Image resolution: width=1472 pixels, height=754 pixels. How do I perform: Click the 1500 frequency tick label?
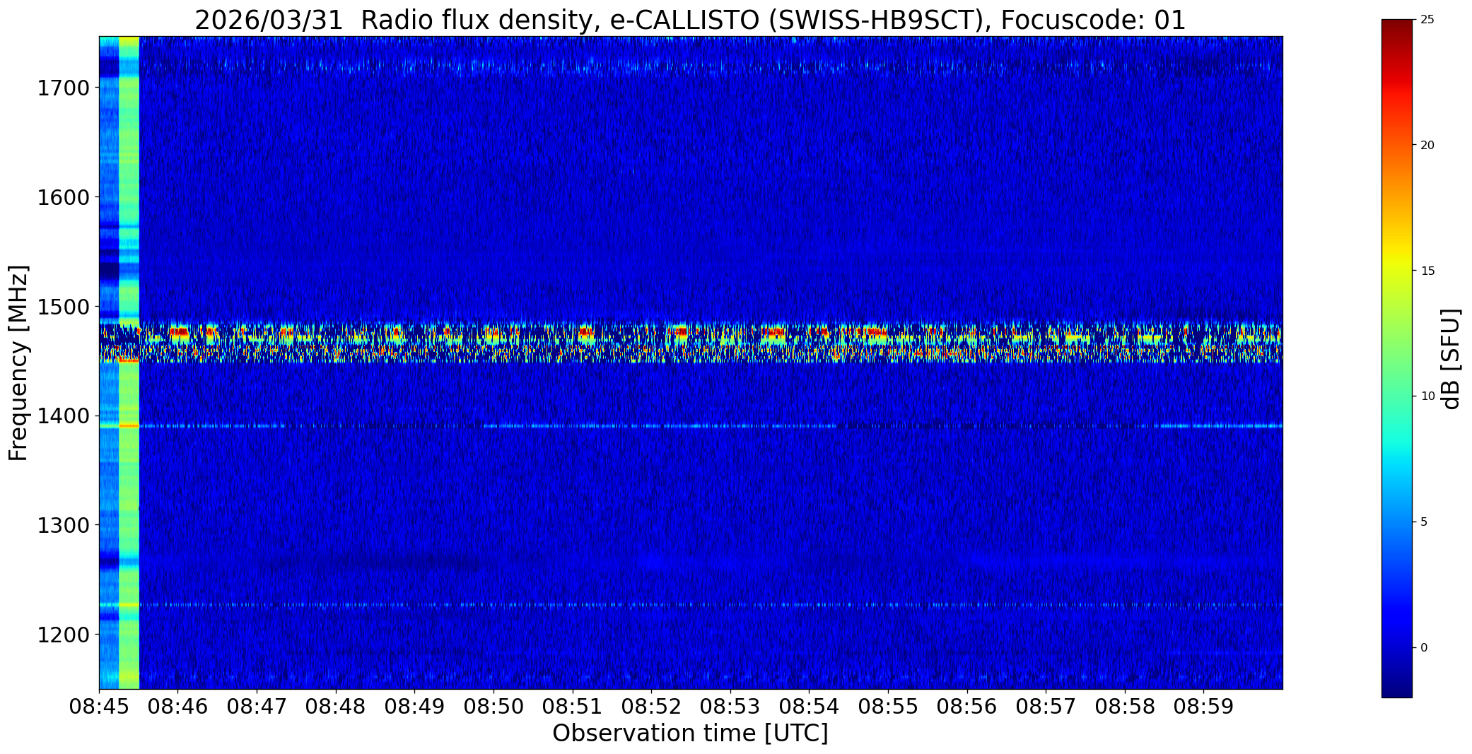(64, 307)
